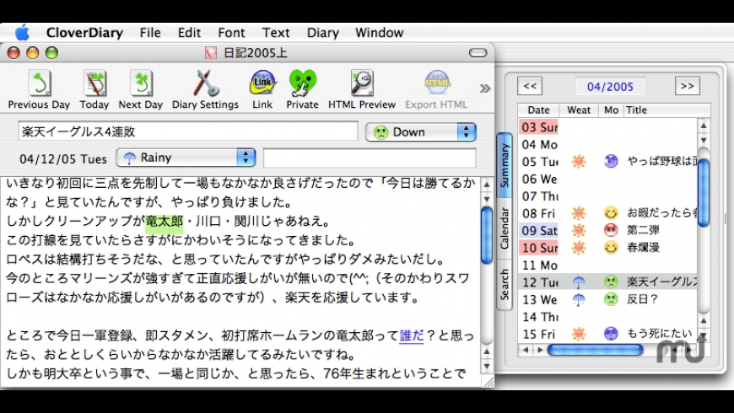The height and width of the screenshot is (413, 734).
Task: Open the Diary menu
Action: click(x=322, y=33)
